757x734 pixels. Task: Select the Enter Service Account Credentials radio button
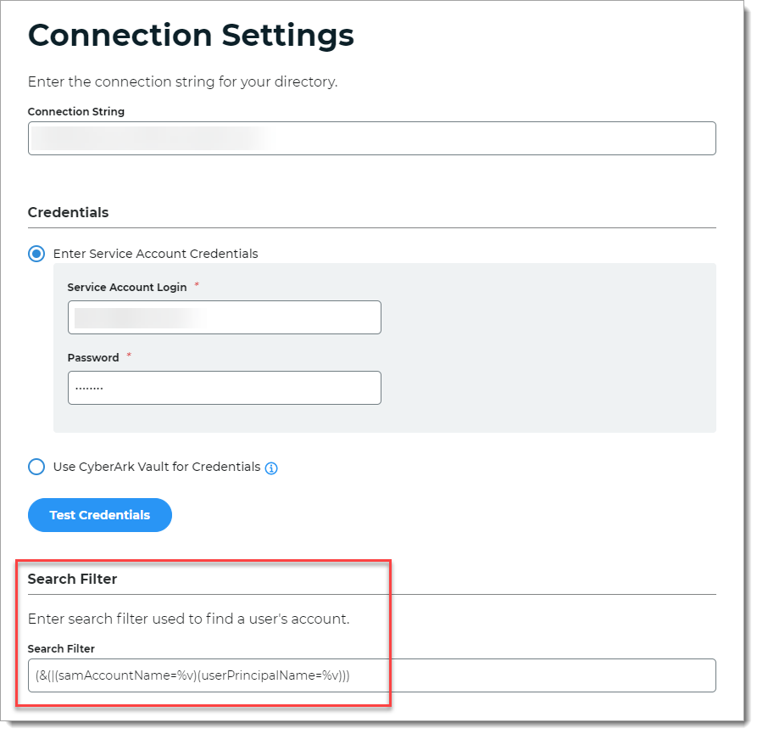36,254
